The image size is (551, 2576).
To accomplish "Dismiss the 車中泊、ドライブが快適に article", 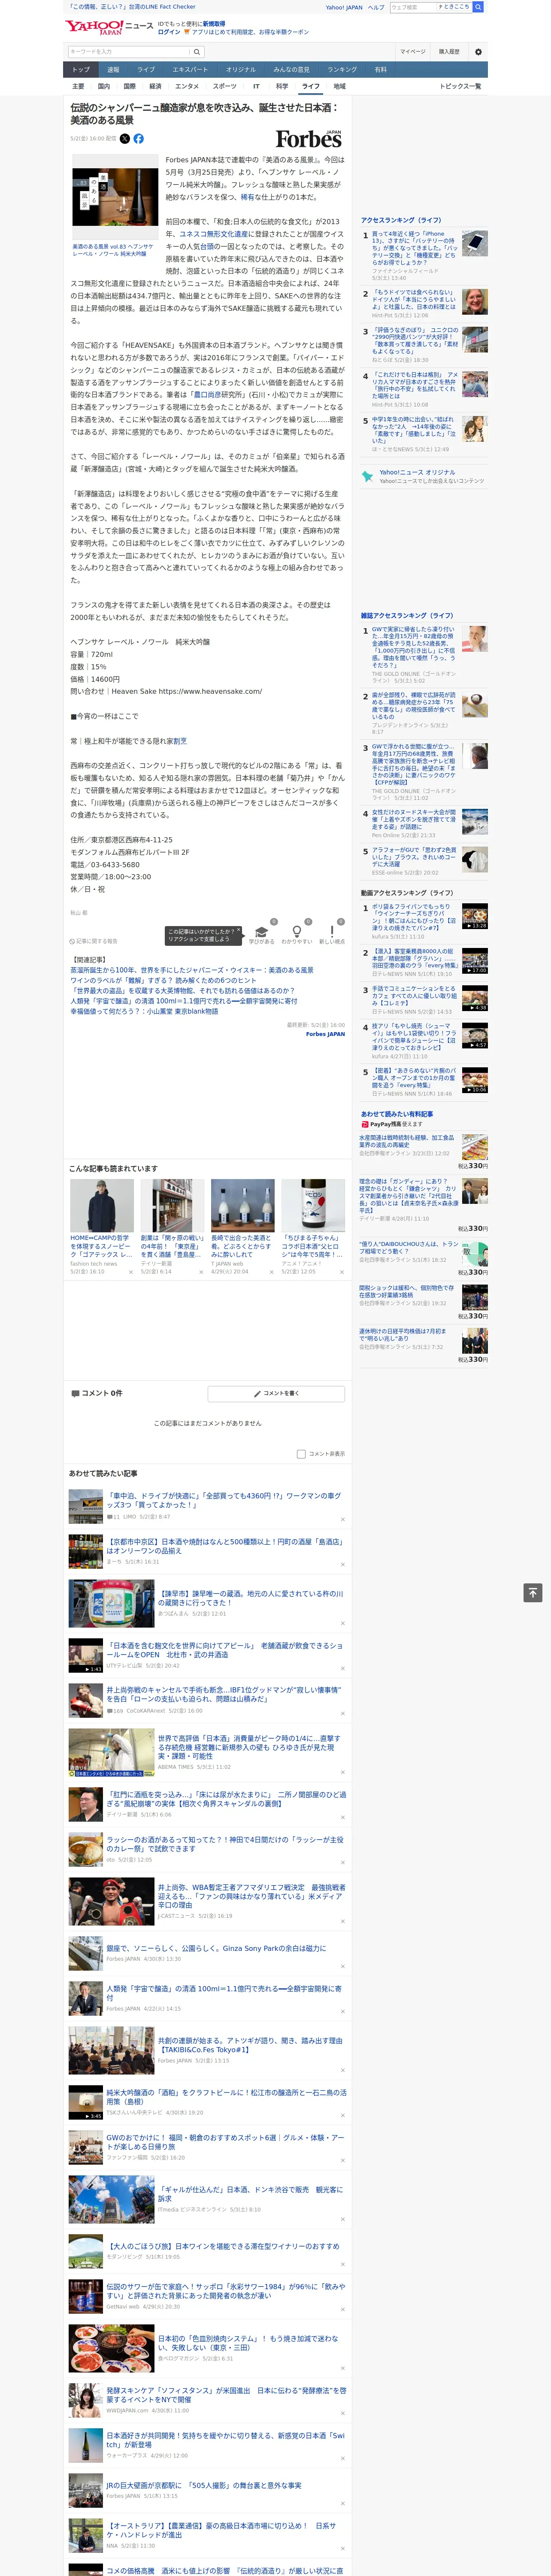I will pos(343,1519).
